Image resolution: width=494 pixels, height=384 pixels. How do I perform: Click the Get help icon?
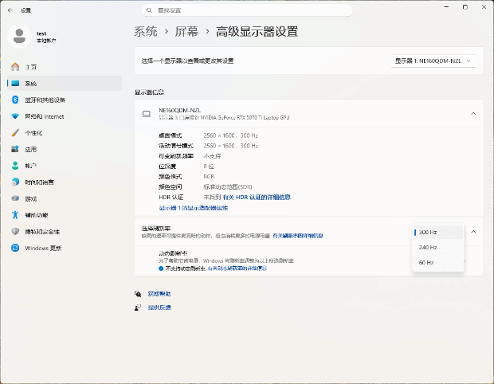[x=138, y=294]
